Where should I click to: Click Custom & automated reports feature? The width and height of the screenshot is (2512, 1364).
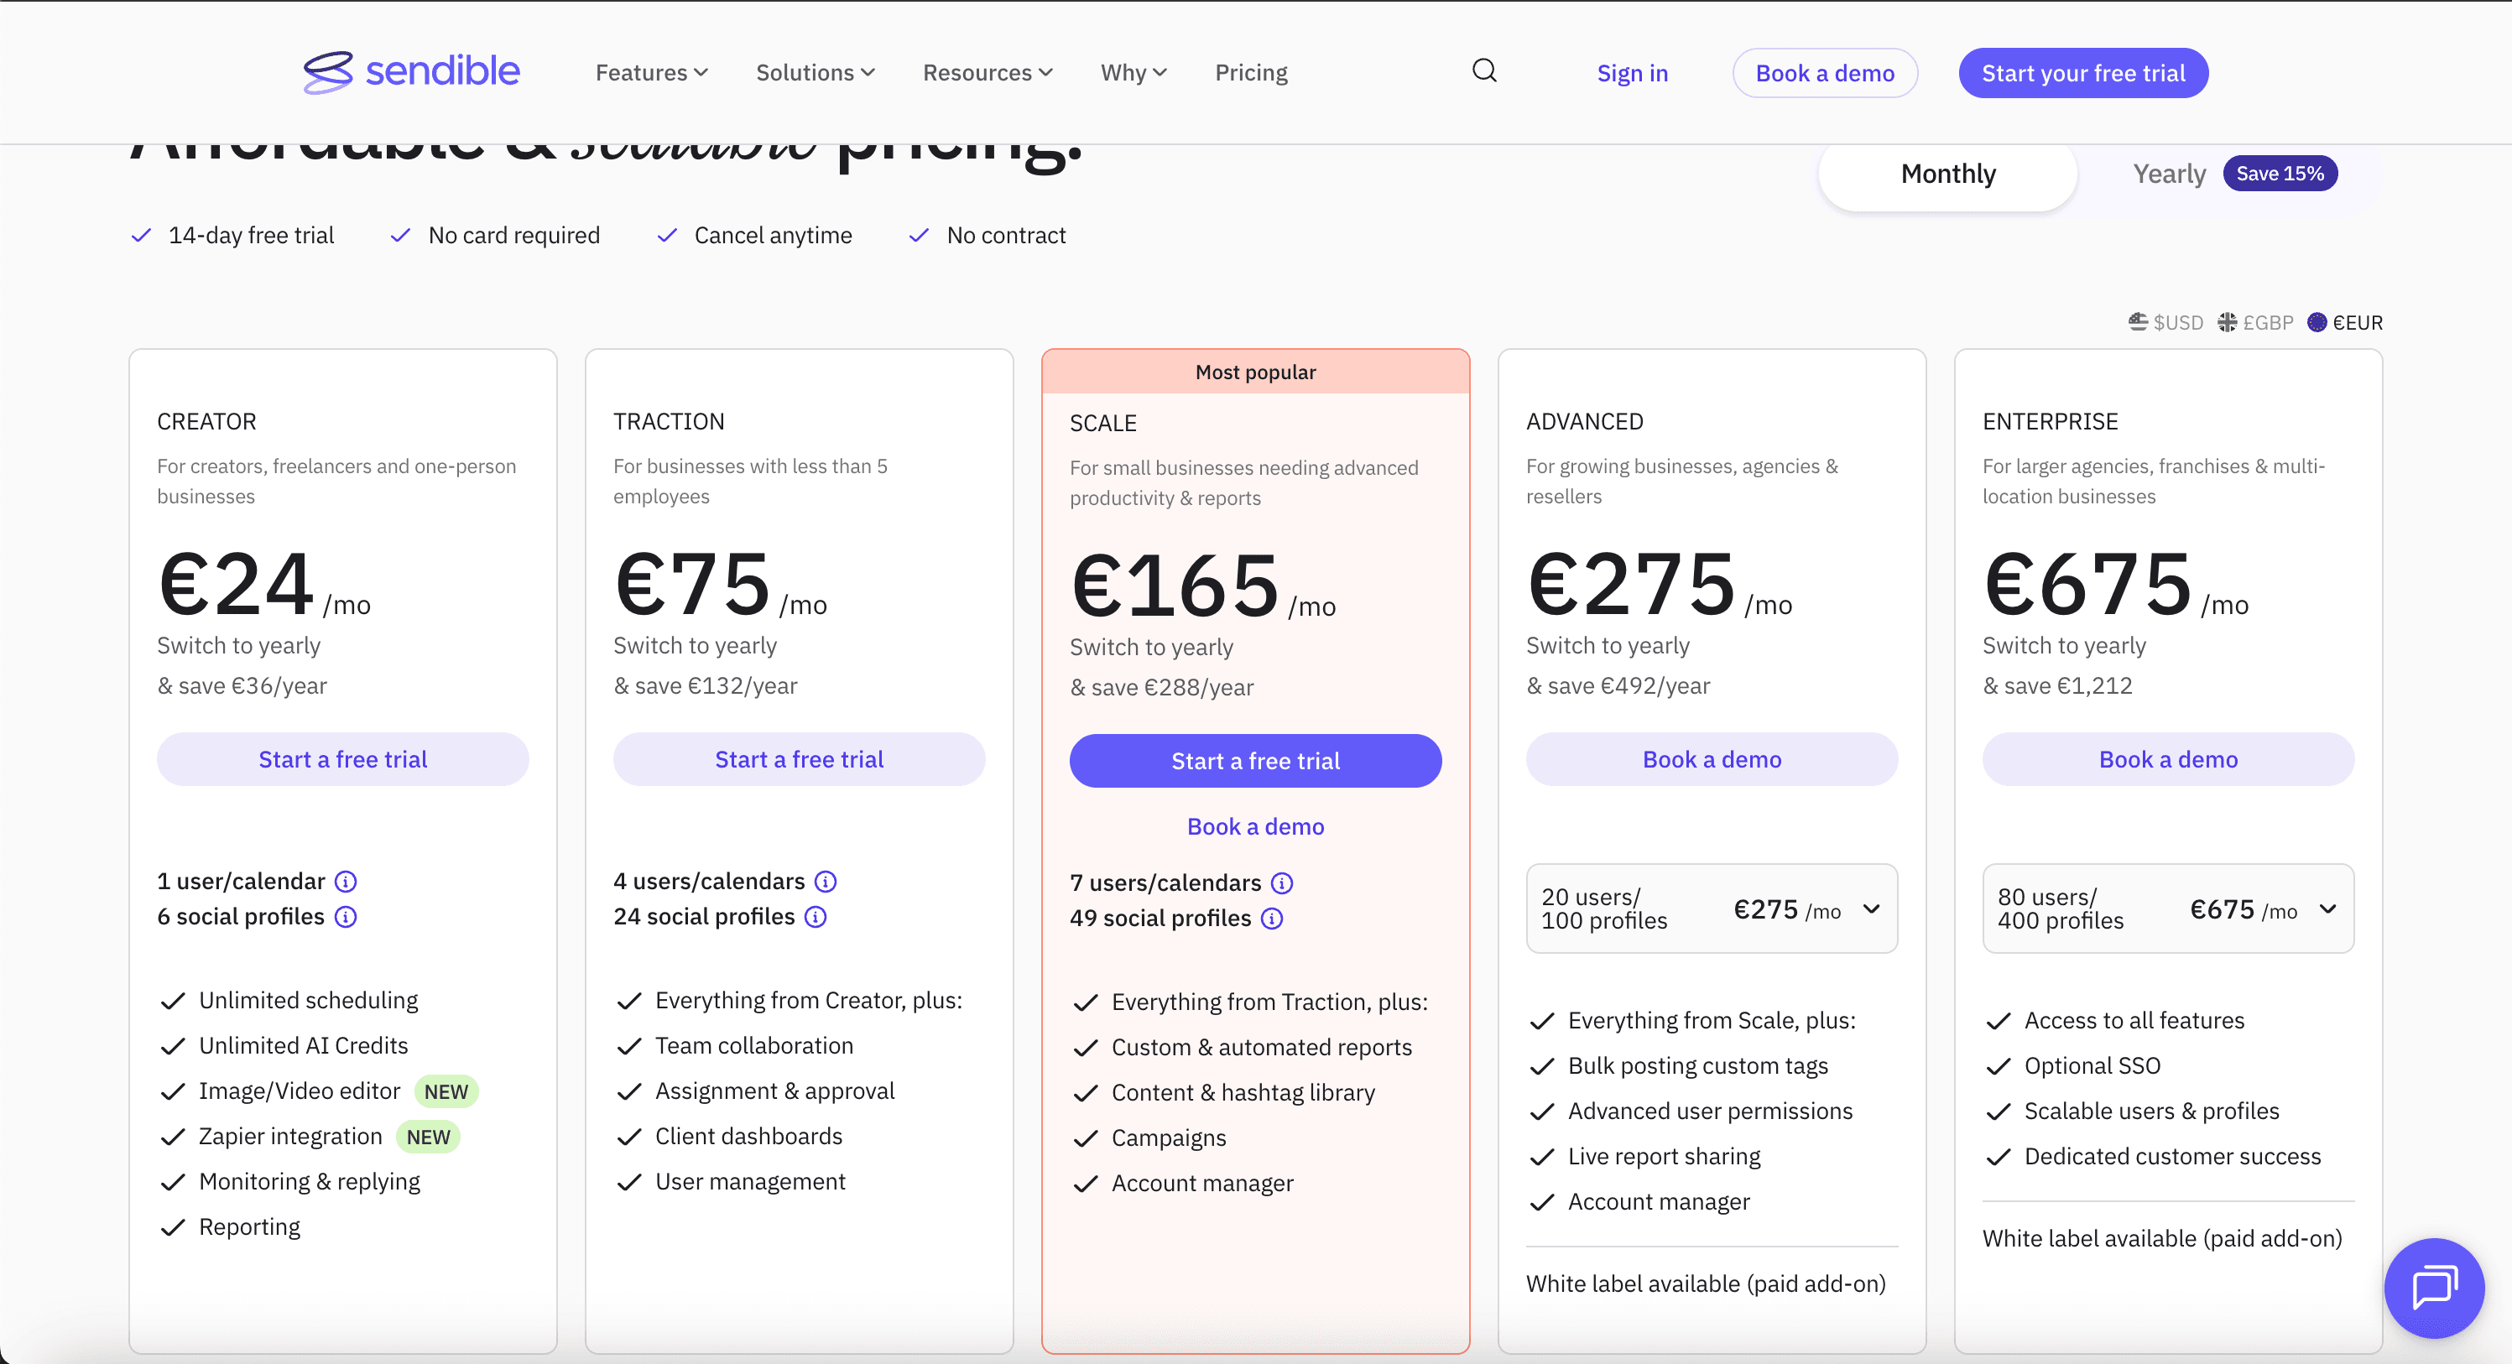tap(1262, 1047)
